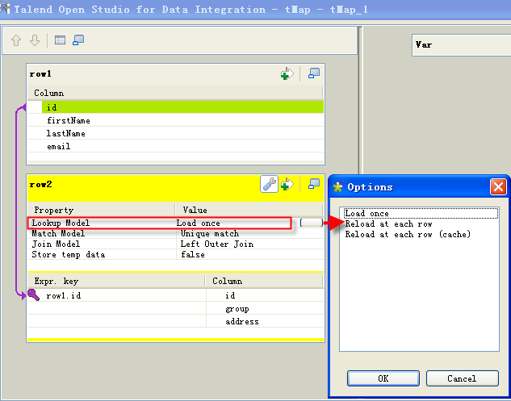
Task: Click the move up arrow icon
Action: click(16, 40)
